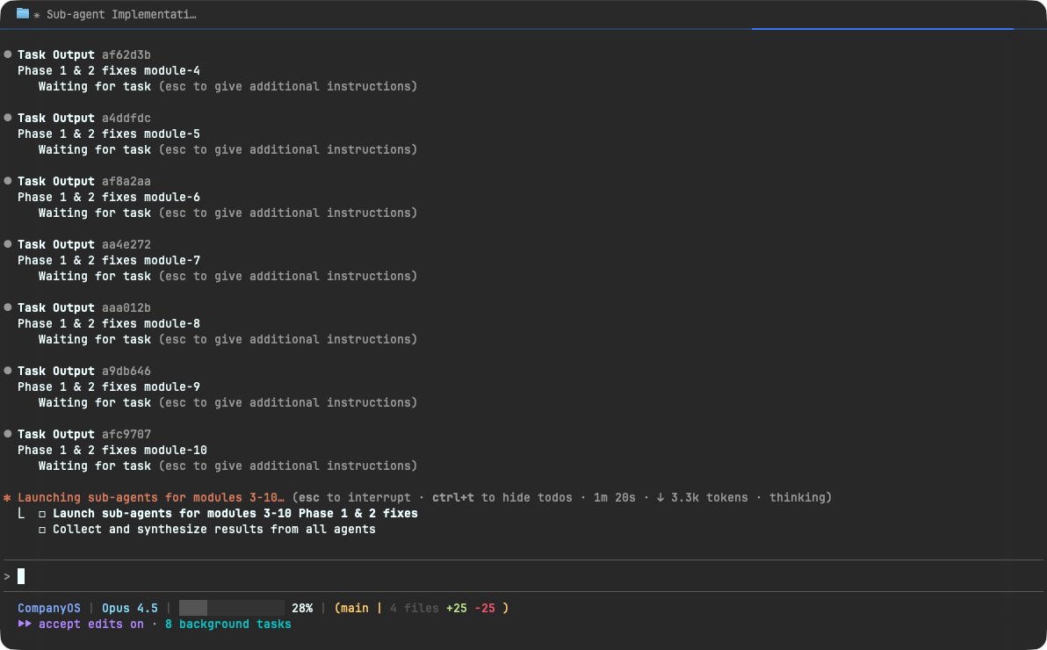Click the 4 files indicator
The height and width of the screenshot is (650, 1047).
(x=414, y=608)
